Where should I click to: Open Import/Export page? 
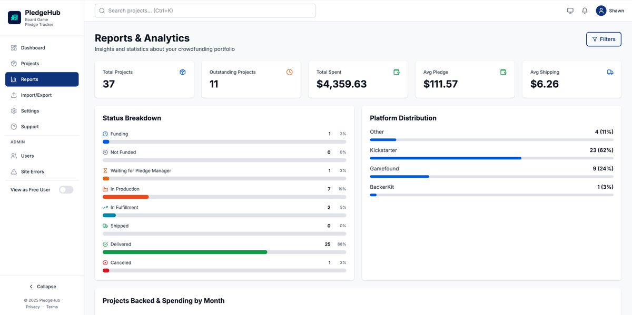click(x=42, y=95)
